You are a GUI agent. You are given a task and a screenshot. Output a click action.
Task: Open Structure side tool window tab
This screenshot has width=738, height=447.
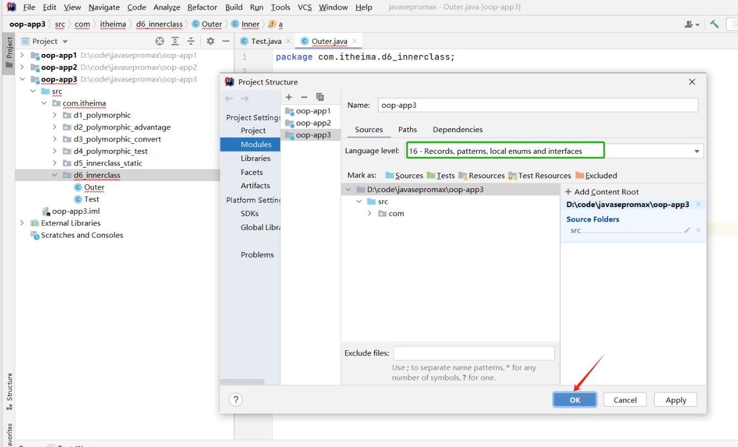coord(9,391)
